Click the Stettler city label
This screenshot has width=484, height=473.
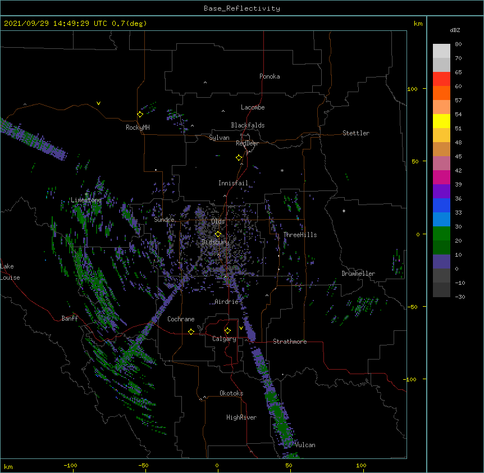[356, 133]
